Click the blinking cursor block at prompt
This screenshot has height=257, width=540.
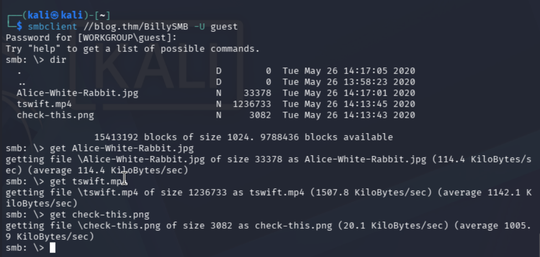pos(53,248)
